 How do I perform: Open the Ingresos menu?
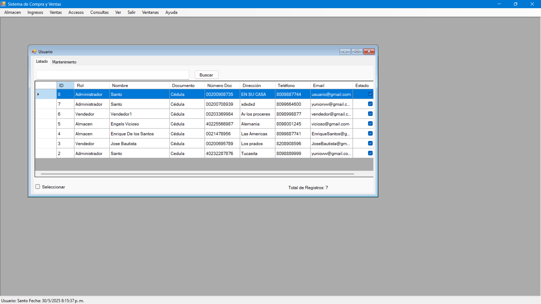pos(35,12)
